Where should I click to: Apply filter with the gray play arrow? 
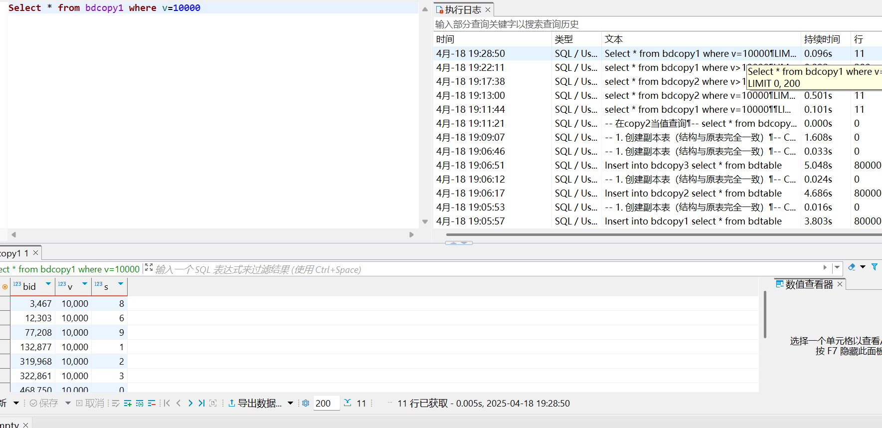(x=825, y=267)
